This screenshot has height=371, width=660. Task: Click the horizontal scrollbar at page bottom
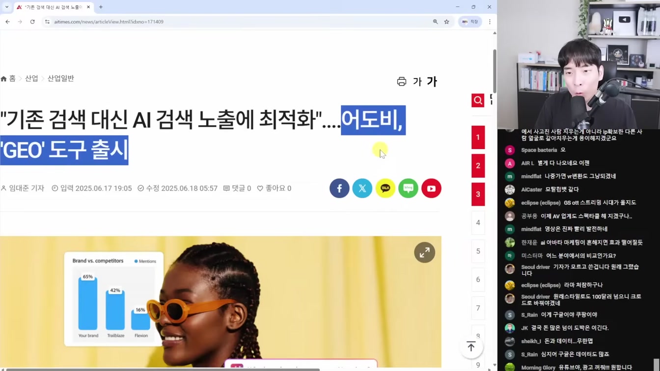(163, 370)
